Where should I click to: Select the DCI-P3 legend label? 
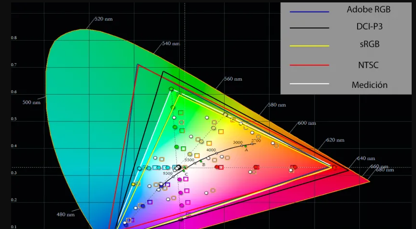coord(369,27)
